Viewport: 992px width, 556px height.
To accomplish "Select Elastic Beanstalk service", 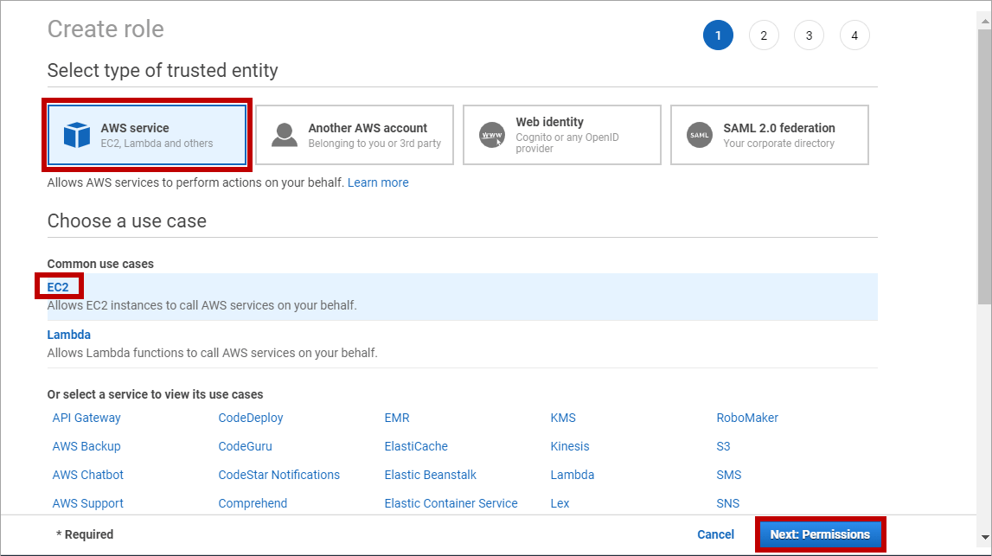I will 430,475.
